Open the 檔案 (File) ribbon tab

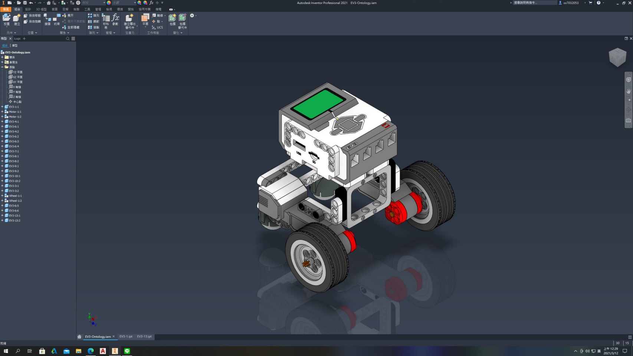click(x=6, y=9)
